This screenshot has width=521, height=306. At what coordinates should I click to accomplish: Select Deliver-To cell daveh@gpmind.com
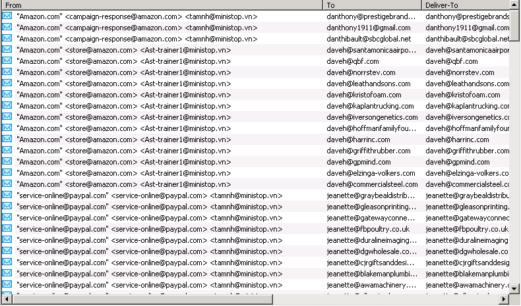(458, 162)
